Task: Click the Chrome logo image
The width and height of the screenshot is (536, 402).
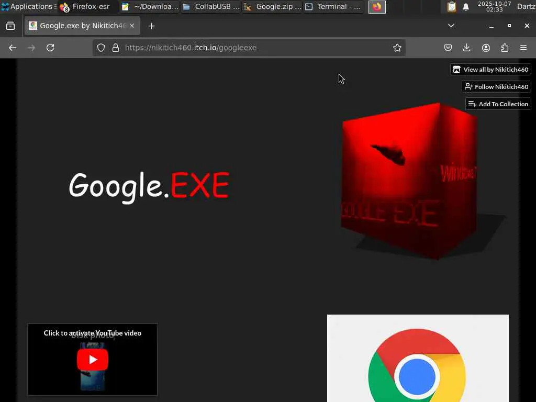Action: 418,358
